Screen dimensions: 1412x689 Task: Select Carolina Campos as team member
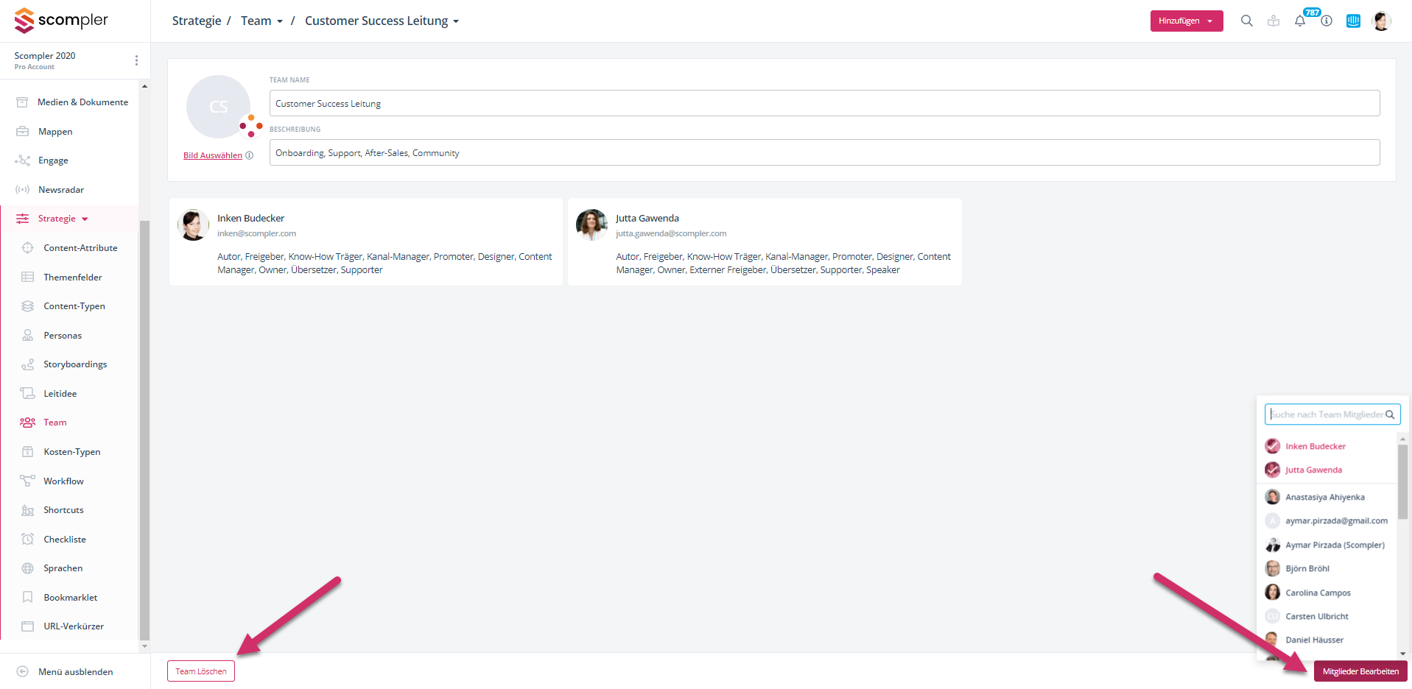[1318, 593]
